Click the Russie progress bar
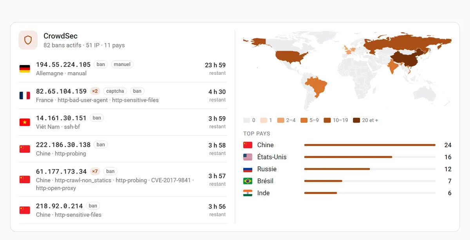Screen dimensions: 470x240 (x=370, y=169)
